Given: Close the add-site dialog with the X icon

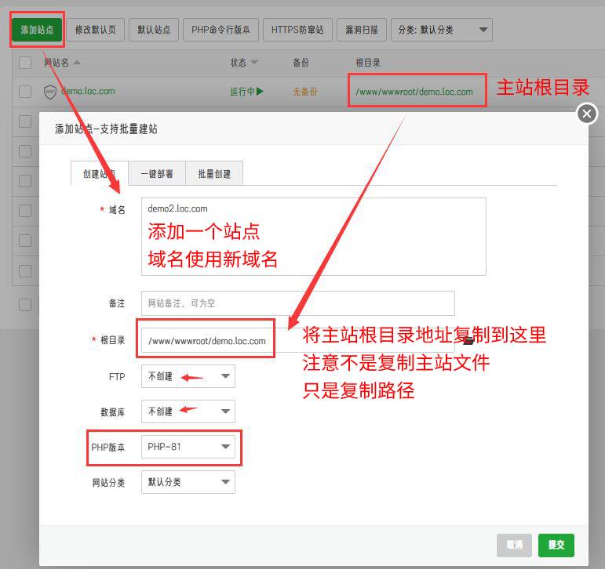Looking at the screenshot, I should 586,114.
